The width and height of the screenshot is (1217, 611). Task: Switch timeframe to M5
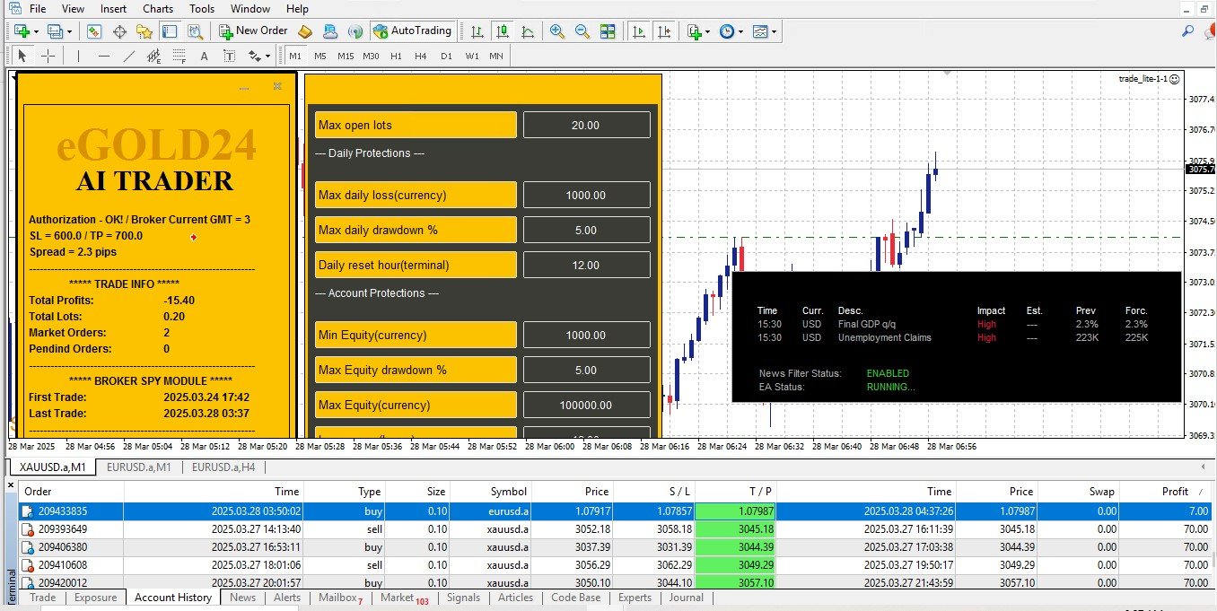320,56
